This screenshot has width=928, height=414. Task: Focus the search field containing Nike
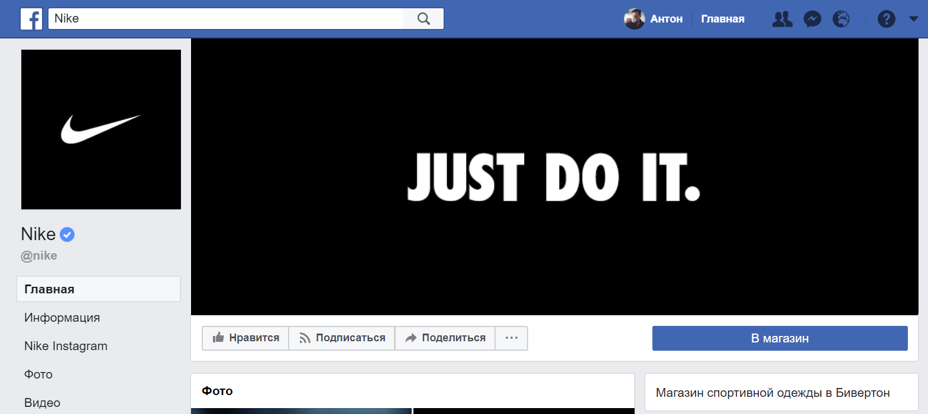click(x=225, y=18)
